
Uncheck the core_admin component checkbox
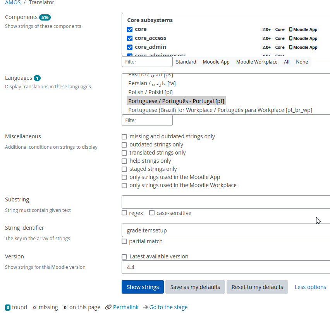pos(130,47)
